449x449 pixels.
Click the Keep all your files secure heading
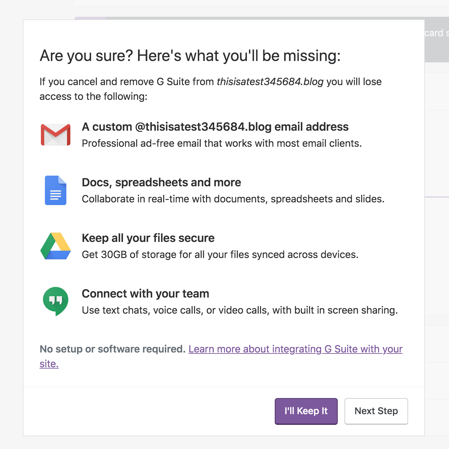pyautogui.click(x=148, y=238)
